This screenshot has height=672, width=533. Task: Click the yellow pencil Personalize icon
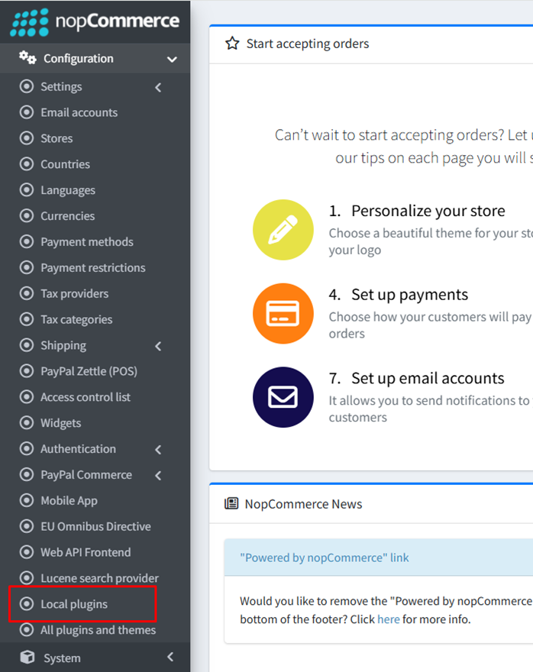[x=283, y=230]
